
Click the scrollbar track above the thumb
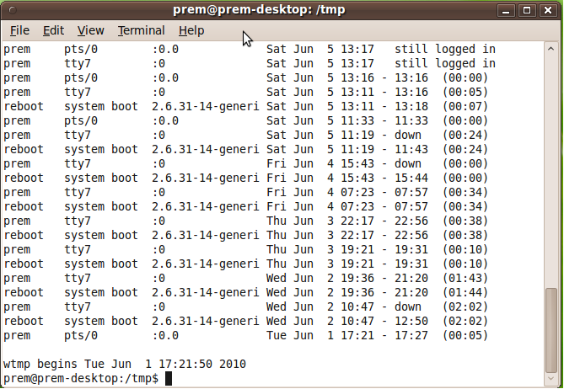point(551,168)
